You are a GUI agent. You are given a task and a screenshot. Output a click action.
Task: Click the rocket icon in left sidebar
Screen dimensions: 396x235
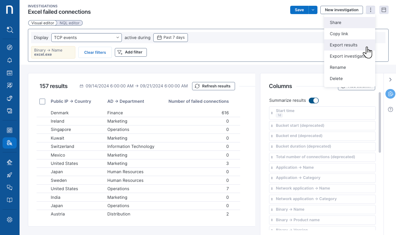click(10, 175)
